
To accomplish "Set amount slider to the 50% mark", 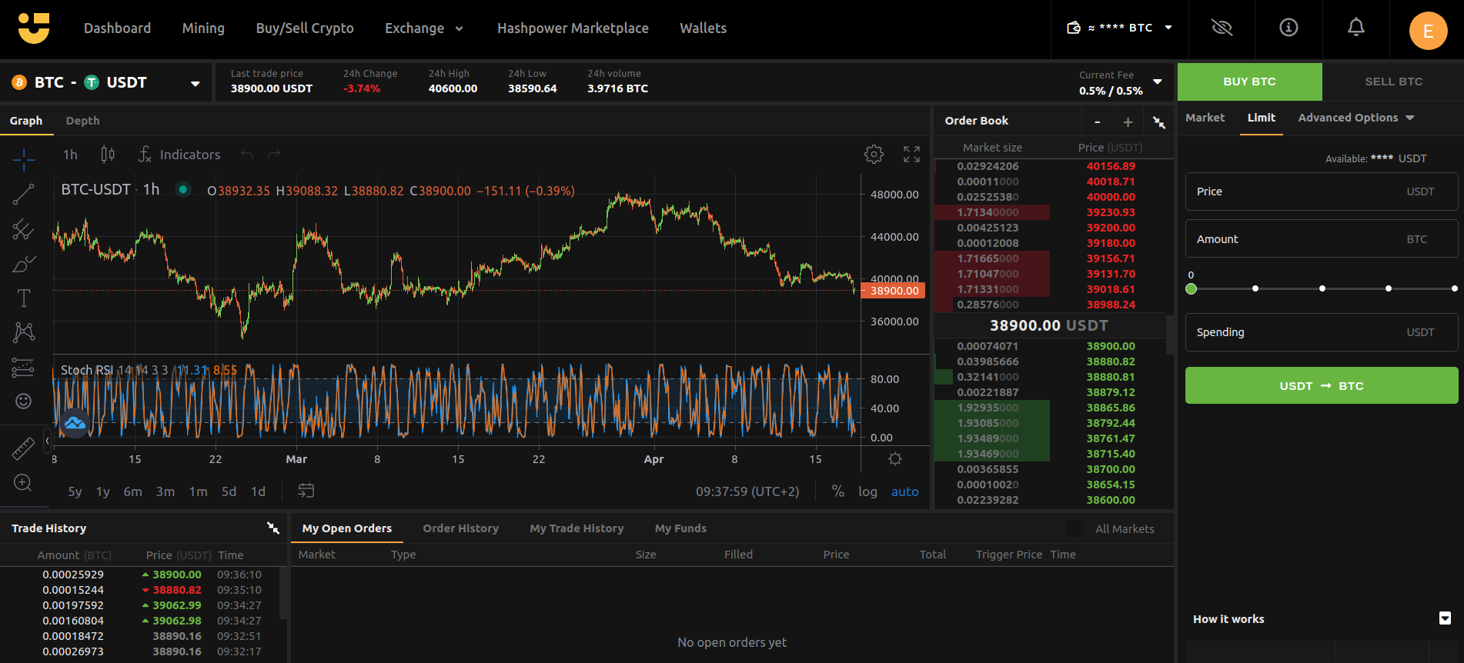I will 1322,288.
